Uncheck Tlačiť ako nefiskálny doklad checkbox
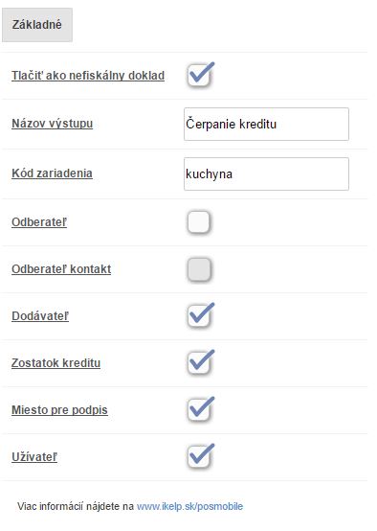The image size is (377, 531). point(199,75)
